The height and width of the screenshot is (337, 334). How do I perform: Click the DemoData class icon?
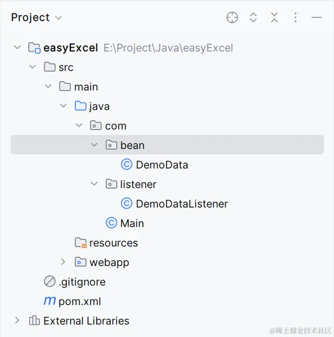127,164
